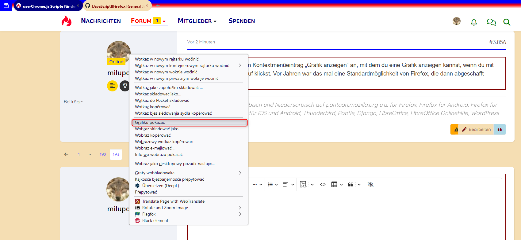Click the flame logo in the site header
The width and height of the screenshot is (521, 240).
click(x=67, y=21)
